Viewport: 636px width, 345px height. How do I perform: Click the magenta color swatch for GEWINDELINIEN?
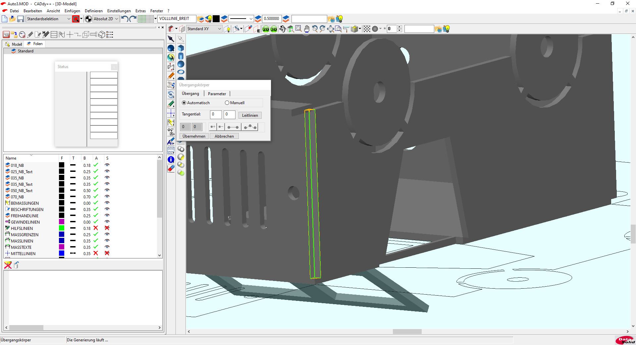[x=62, y=222]
